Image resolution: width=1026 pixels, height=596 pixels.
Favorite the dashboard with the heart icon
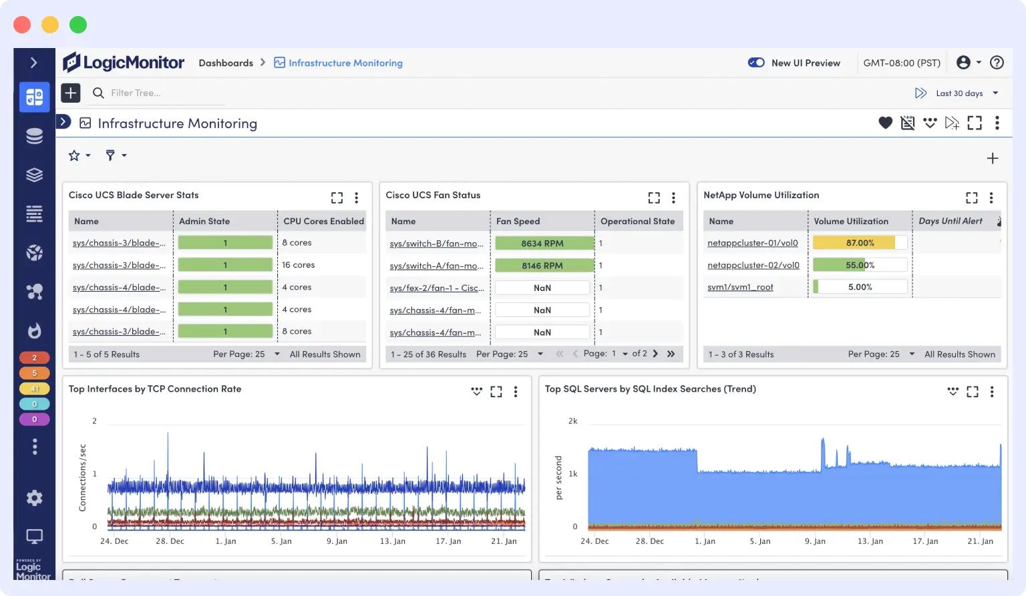pyautogui.click(x=885, y=123)
